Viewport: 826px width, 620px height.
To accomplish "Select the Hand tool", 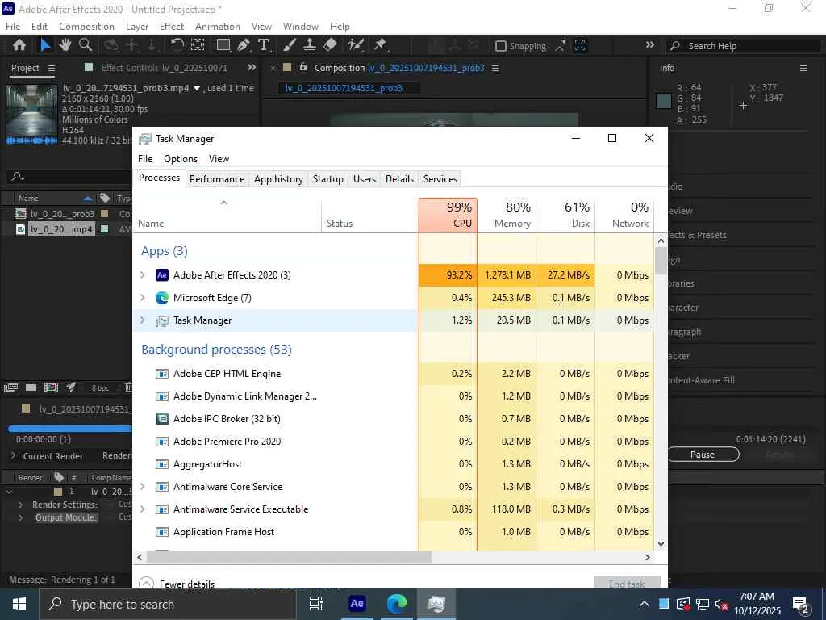I will point(65,45).
